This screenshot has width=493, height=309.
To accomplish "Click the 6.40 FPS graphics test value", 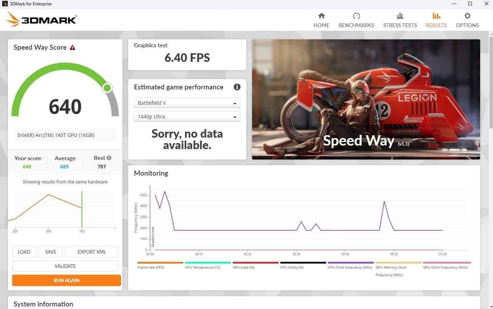I will point(187,58).
